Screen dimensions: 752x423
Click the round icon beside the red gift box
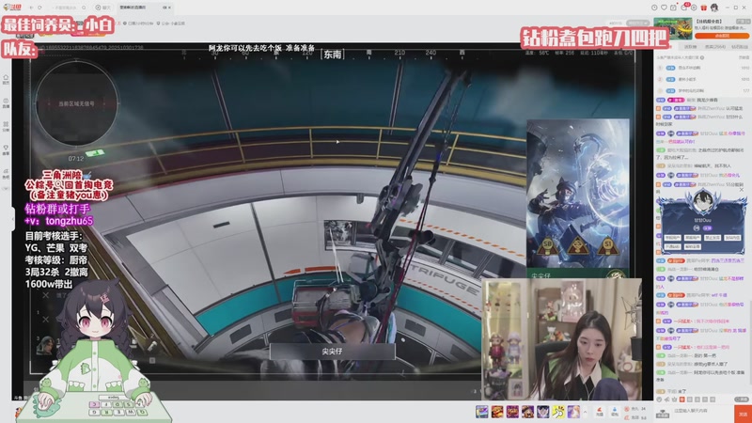694,8
